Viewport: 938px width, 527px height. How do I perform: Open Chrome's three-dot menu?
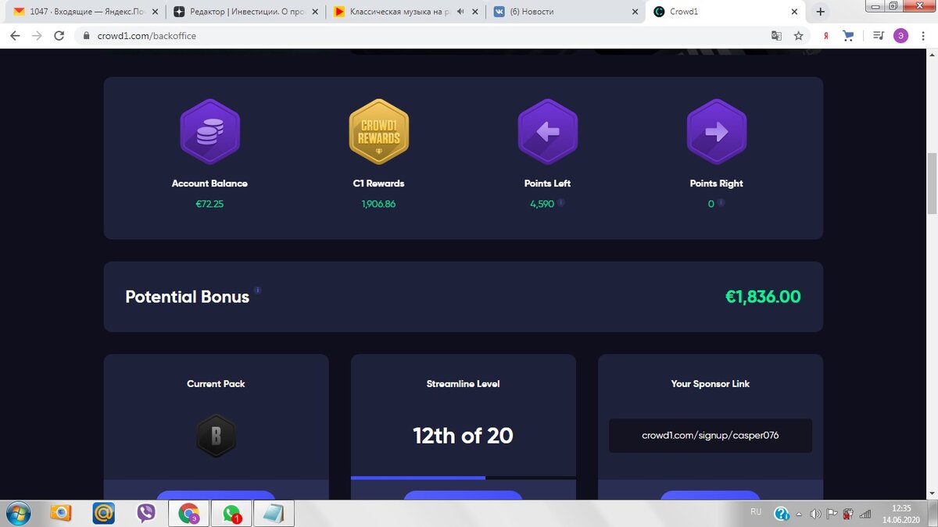(923, 36)
